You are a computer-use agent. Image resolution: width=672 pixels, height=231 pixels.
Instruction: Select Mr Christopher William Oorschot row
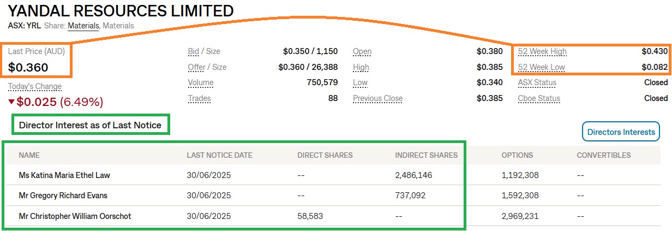pos(75,216)
